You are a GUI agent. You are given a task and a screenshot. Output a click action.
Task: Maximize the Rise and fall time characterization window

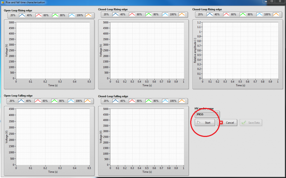272,2
